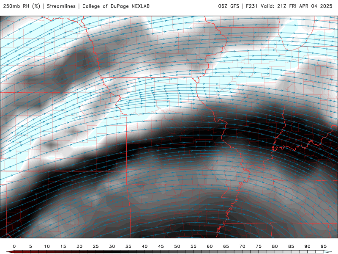The width and height of the screenshot is (338, 254).
Task: Click the '75' value on the color scale
Action: (259, 246)
